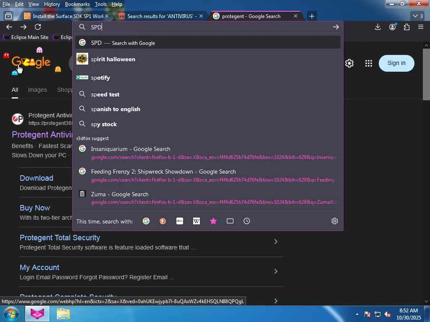Open the Edit menu
The width and height of the screenshot is (430, 322).
click(19, 4)
